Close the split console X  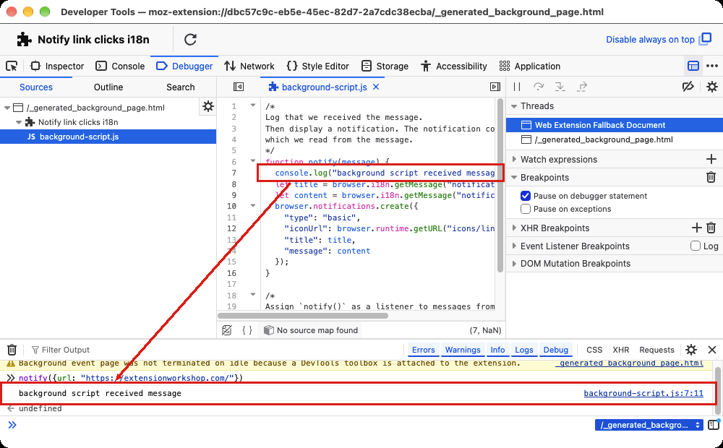coord(712,350)
